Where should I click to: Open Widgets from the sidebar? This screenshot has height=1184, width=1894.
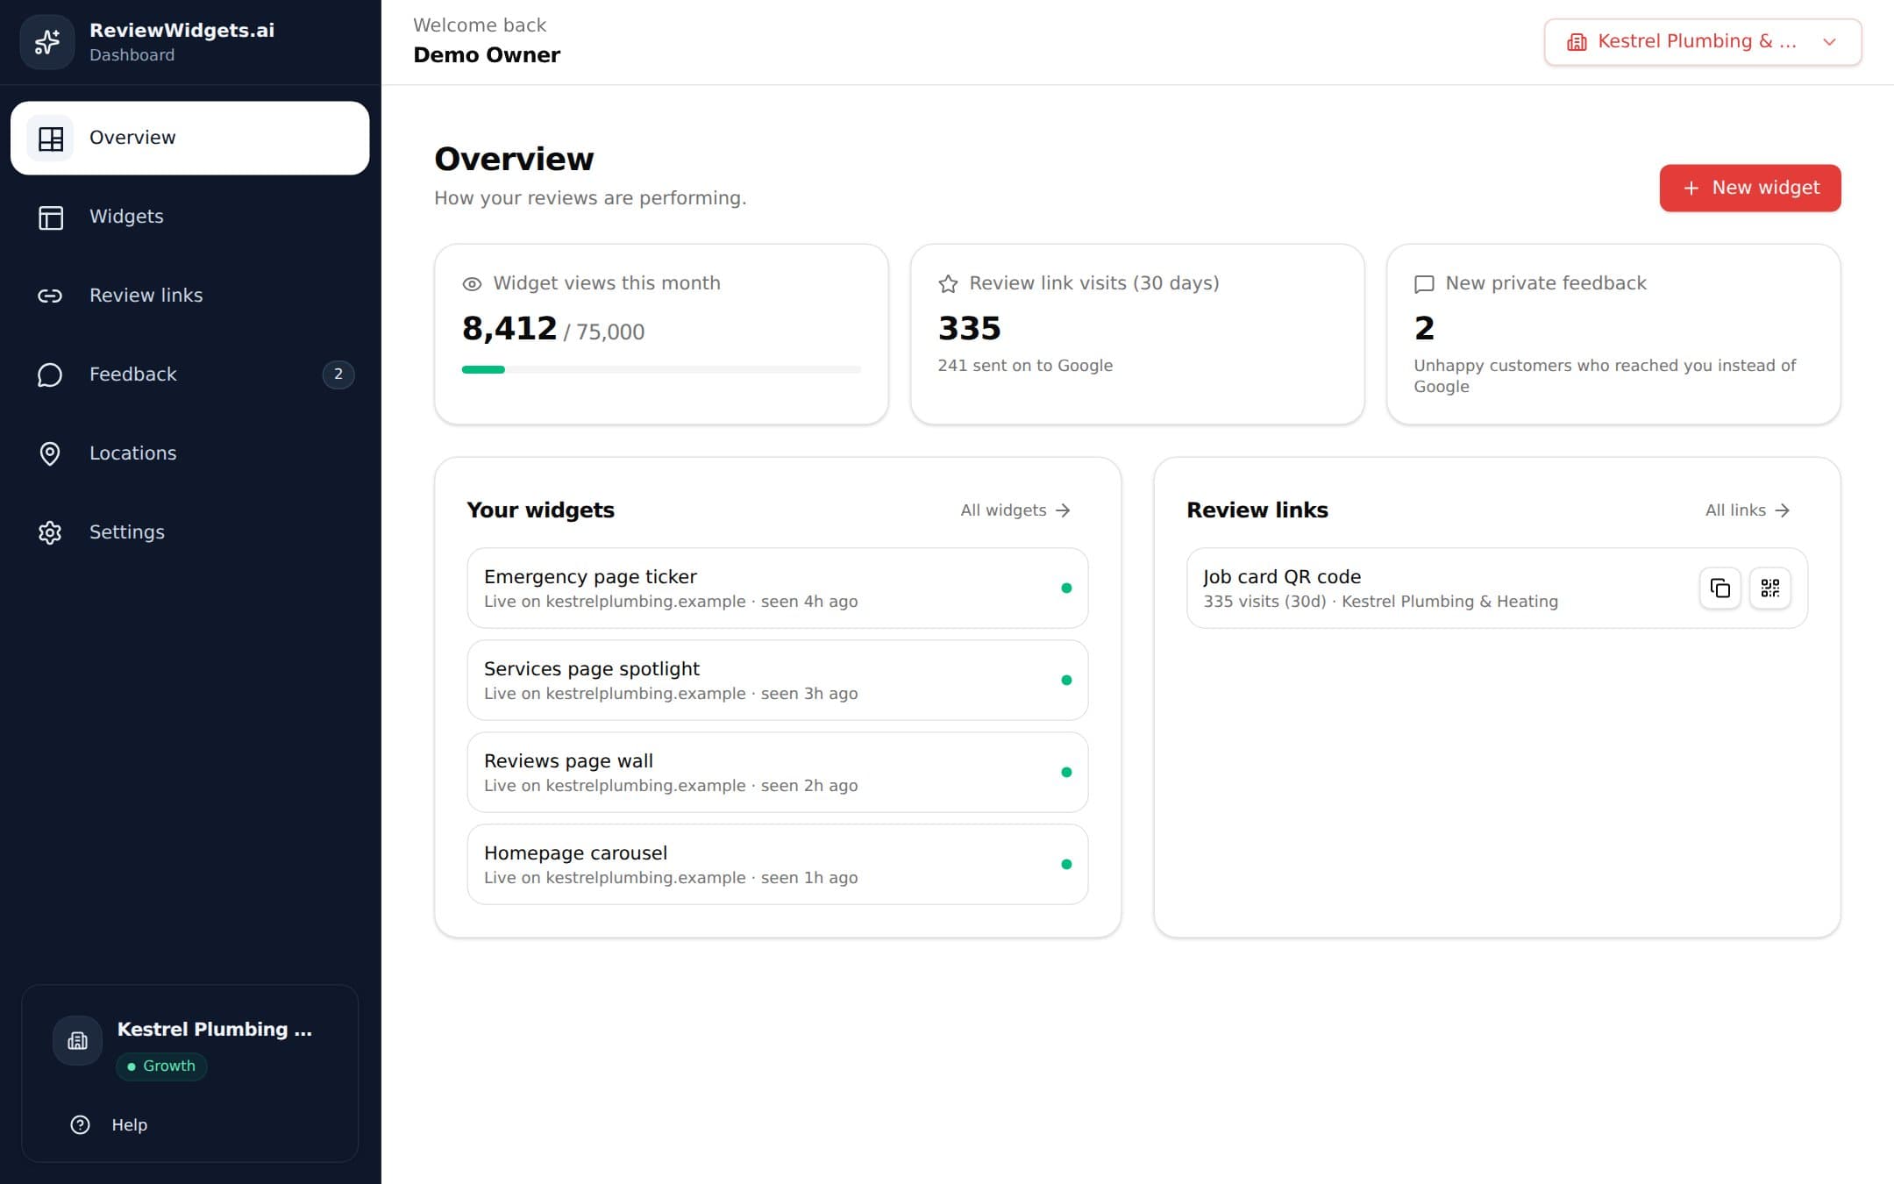pos(190,218)
